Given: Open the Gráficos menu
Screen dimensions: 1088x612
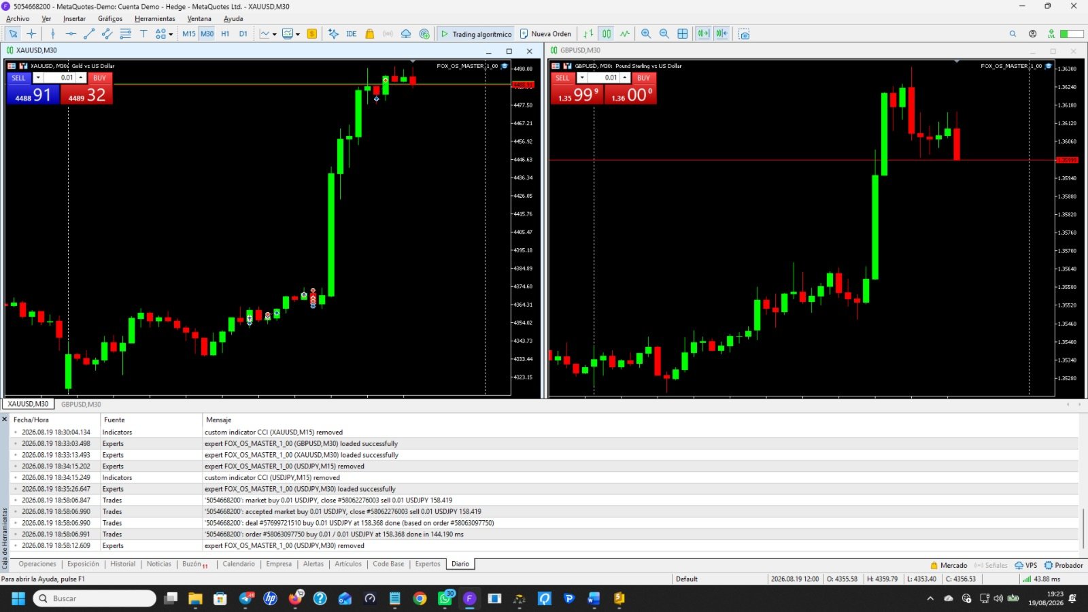Looking at the screenshot, I should 110,18.
